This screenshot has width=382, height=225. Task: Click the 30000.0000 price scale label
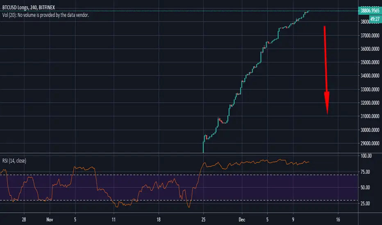click(370, 130)
